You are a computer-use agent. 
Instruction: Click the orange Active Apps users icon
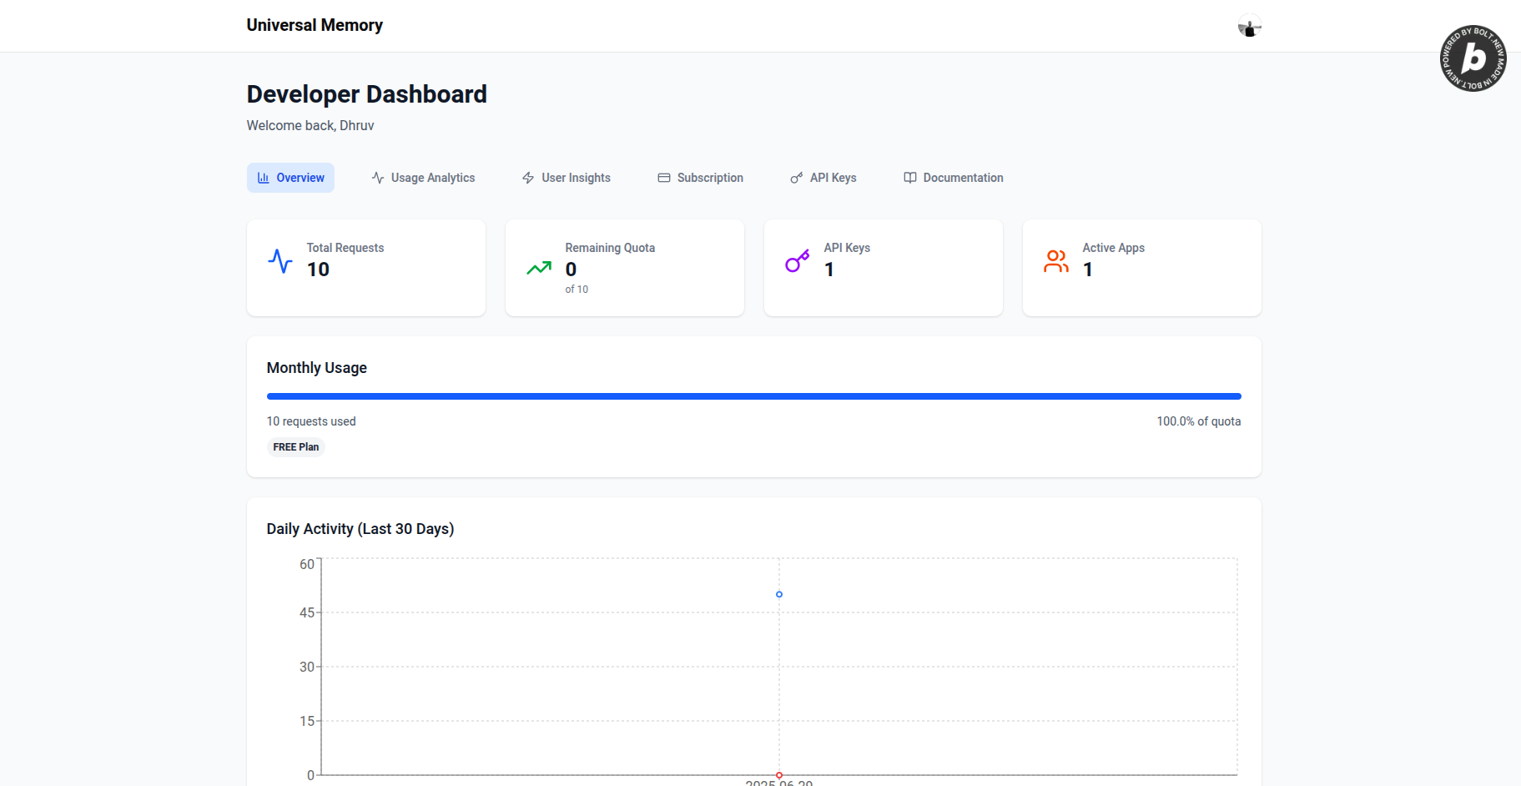[1056, 261]
